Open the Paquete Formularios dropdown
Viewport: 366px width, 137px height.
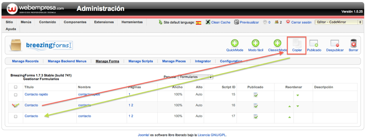coord(195,77)
